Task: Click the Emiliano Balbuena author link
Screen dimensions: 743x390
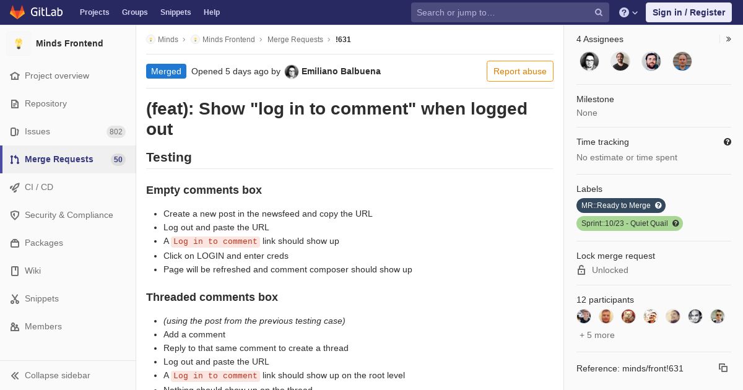Action: pos(341,71)
